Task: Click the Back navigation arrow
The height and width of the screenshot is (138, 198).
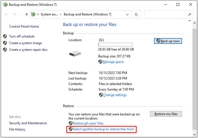Action: coord(6,14)
